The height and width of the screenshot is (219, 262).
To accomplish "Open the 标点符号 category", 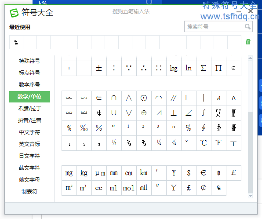I will click(29, 73).
